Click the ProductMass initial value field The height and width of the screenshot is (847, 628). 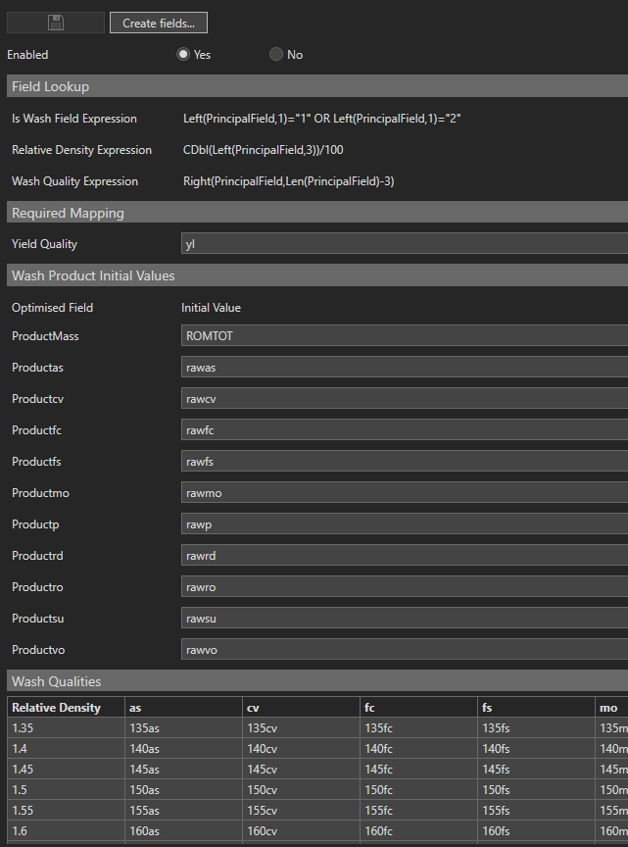[404, 336]
